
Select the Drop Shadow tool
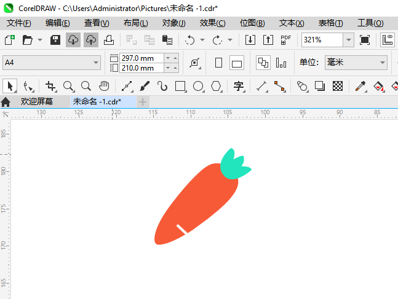320,86
